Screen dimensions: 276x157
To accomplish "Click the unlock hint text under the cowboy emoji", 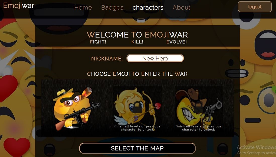I will (x=198, y=128).
